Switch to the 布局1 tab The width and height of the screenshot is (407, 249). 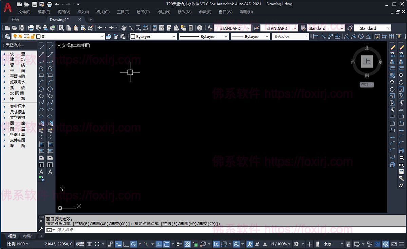click(27, 236)
